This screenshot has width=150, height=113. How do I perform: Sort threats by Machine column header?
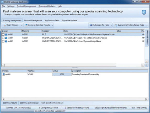tap(32, 31)
